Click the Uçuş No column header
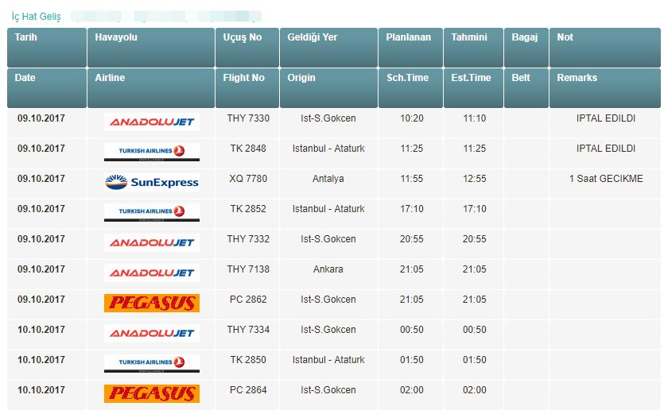664x410 pixels. point(247,48)
